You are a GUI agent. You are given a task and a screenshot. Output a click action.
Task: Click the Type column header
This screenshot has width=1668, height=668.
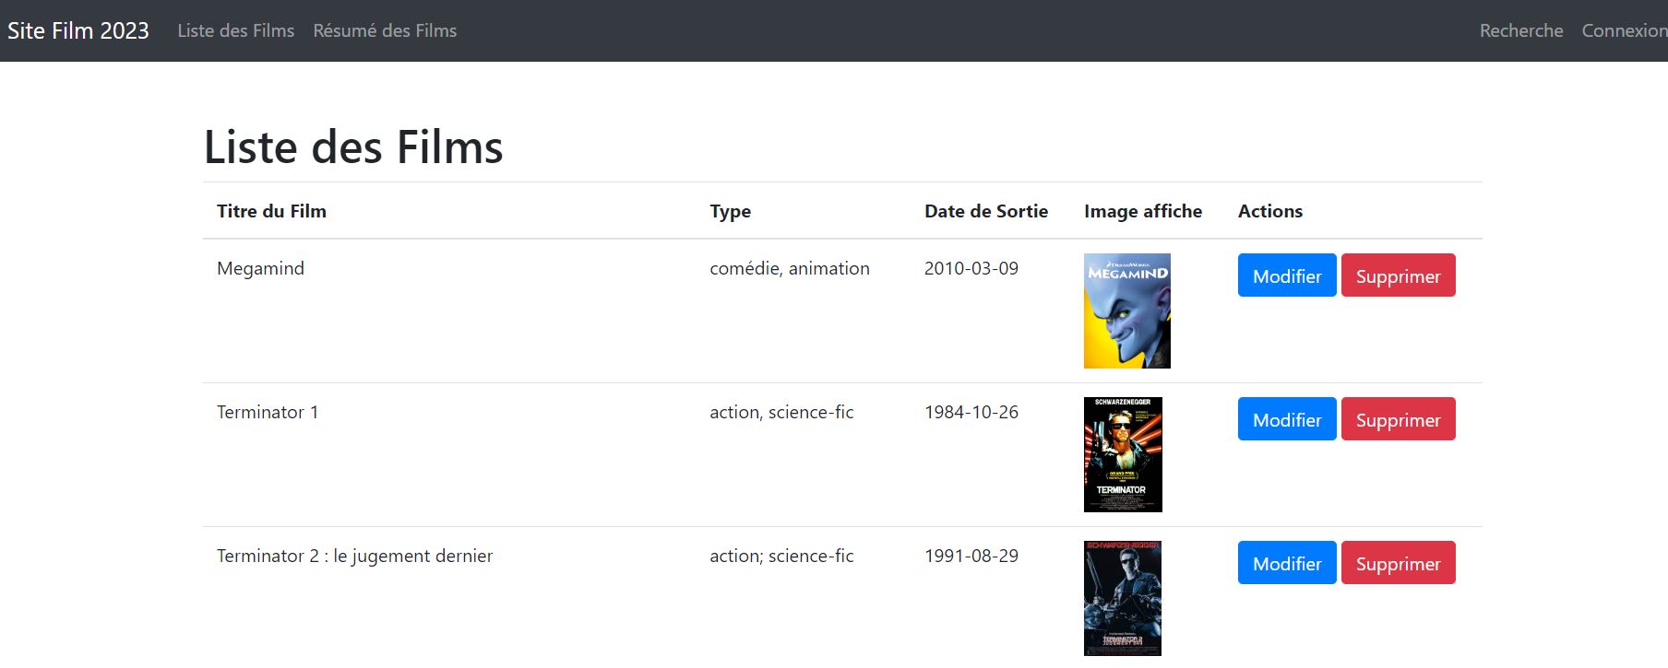click(x=730, y=211)
